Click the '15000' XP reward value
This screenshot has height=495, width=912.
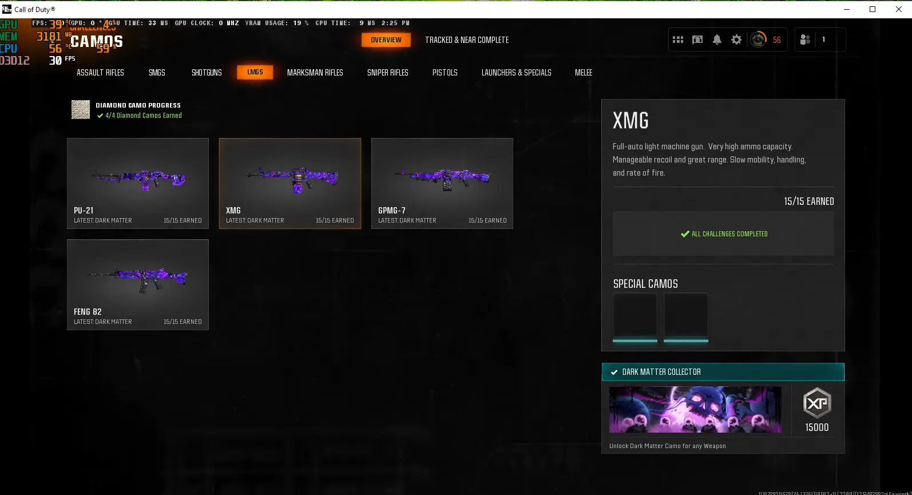pos(817,427)
